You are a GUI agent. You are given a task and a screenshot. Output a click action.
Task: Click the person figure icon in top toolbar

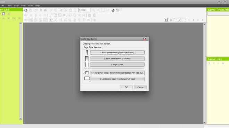click(113, 10)
